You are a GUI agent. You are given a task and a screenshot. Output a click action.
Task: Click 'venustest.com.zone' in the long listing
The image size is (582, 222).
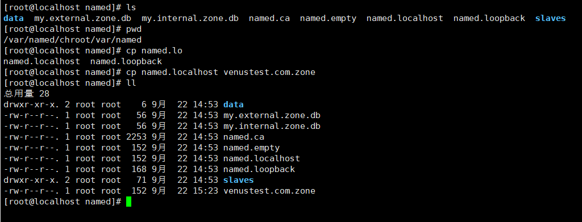(x=269, y=191)
